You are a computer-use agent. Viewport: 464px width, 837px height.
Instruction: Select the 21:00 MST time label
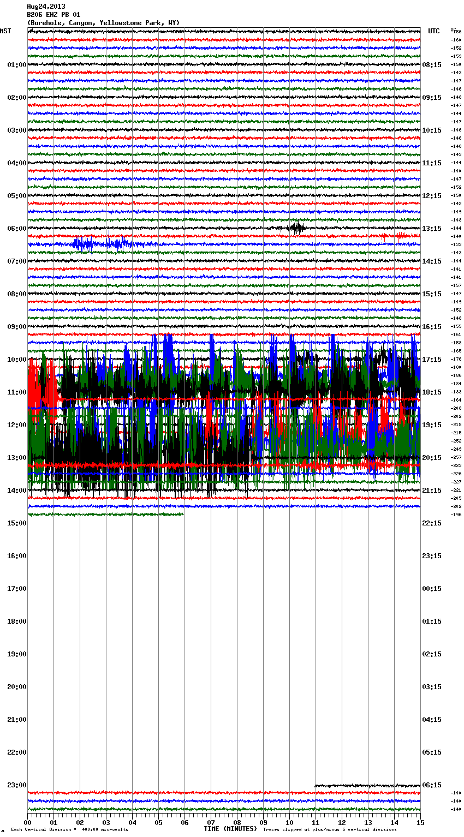pyautogui.click(x=17, y=720)
